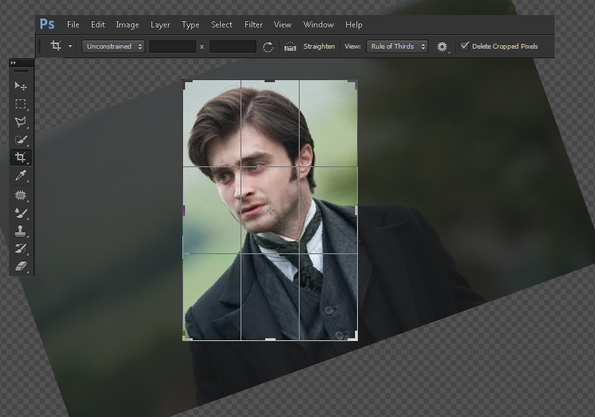Open crop options gear settings

(x=442, y=47)
